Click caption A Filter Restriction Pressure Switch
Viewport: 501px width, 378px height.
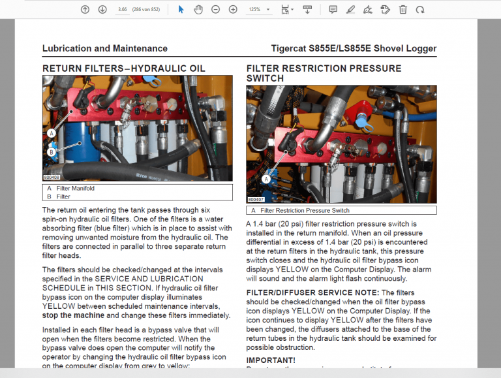coord(300,210)
